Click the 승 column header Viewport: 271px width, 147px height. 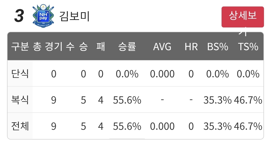click(84, 47)
